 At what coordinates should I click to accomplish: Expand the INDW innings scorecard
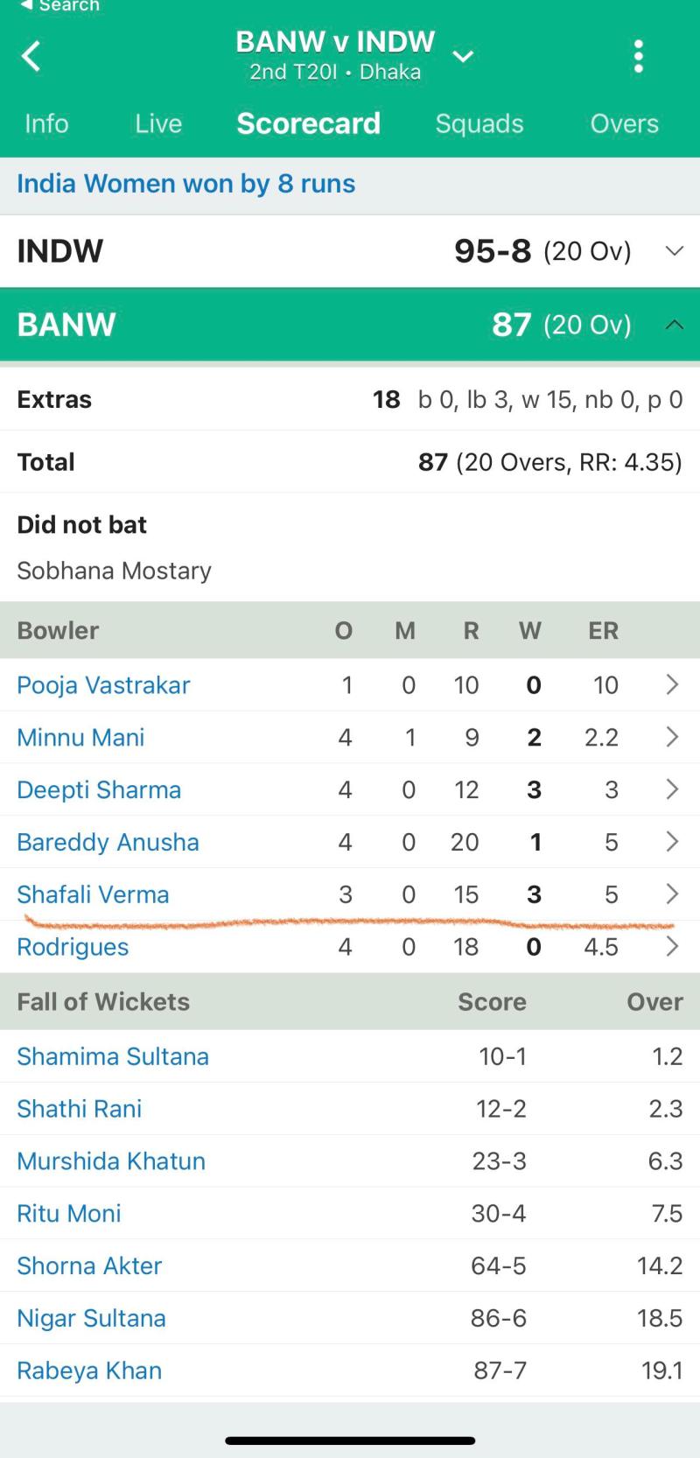tap(674, 251)
